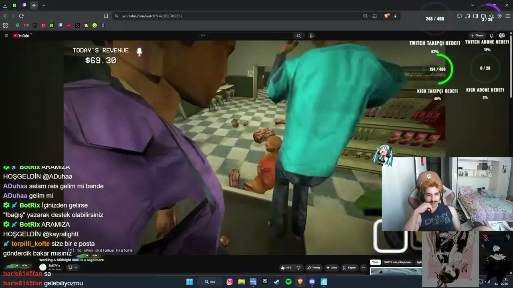513x288 pixels.
Task: Open more video actions (three dots)
Action: click(x=364, y=268)
